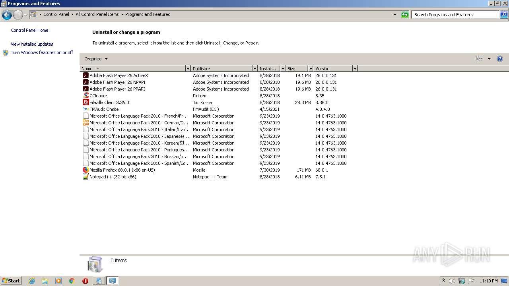
Task: Sort by the Version column header
Action: click(333, 69)
